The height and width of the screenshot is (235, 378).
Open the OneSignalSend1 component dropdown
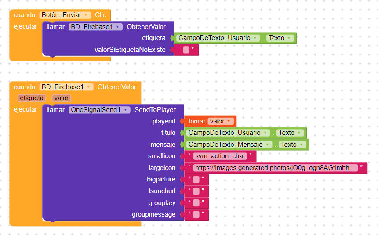(99, 110)
